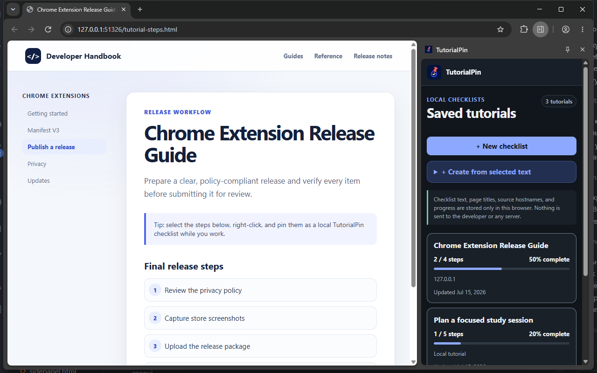Screen dimensions: 597x373
Task: Click step 1 Review the privacy policy
Action: (x=260, y=290)
